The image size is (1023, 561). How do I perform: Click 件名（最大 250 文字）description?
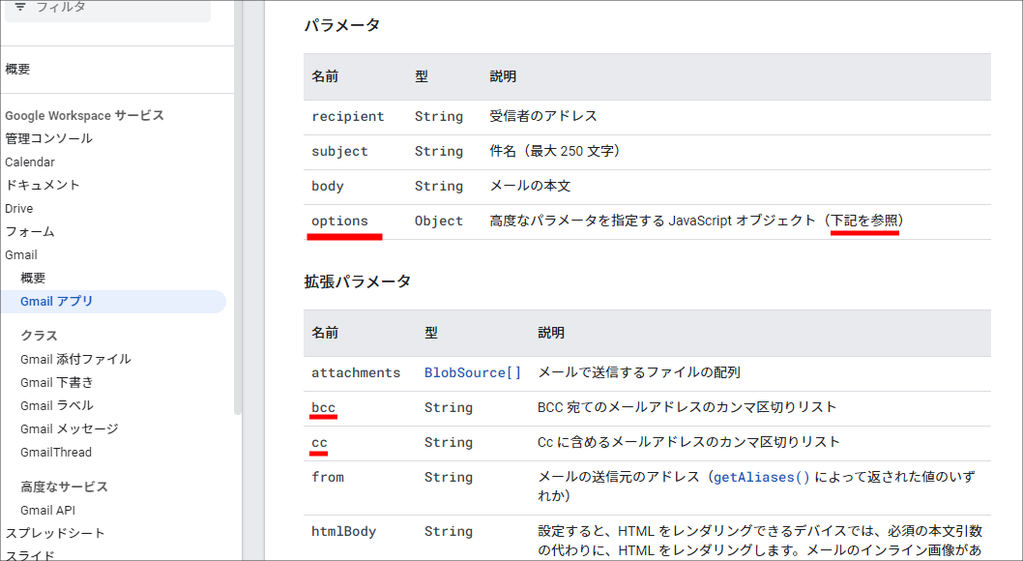tap(555, 151)
